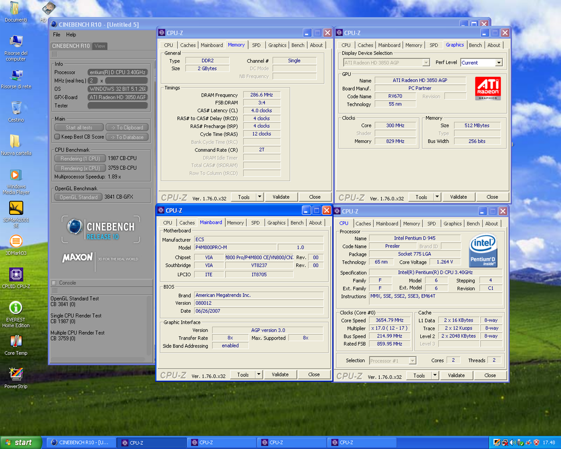Viewport: 561px width, 449px height.
Task: Click Validate in Memory CPU-Z window
Action: (281, 196)
